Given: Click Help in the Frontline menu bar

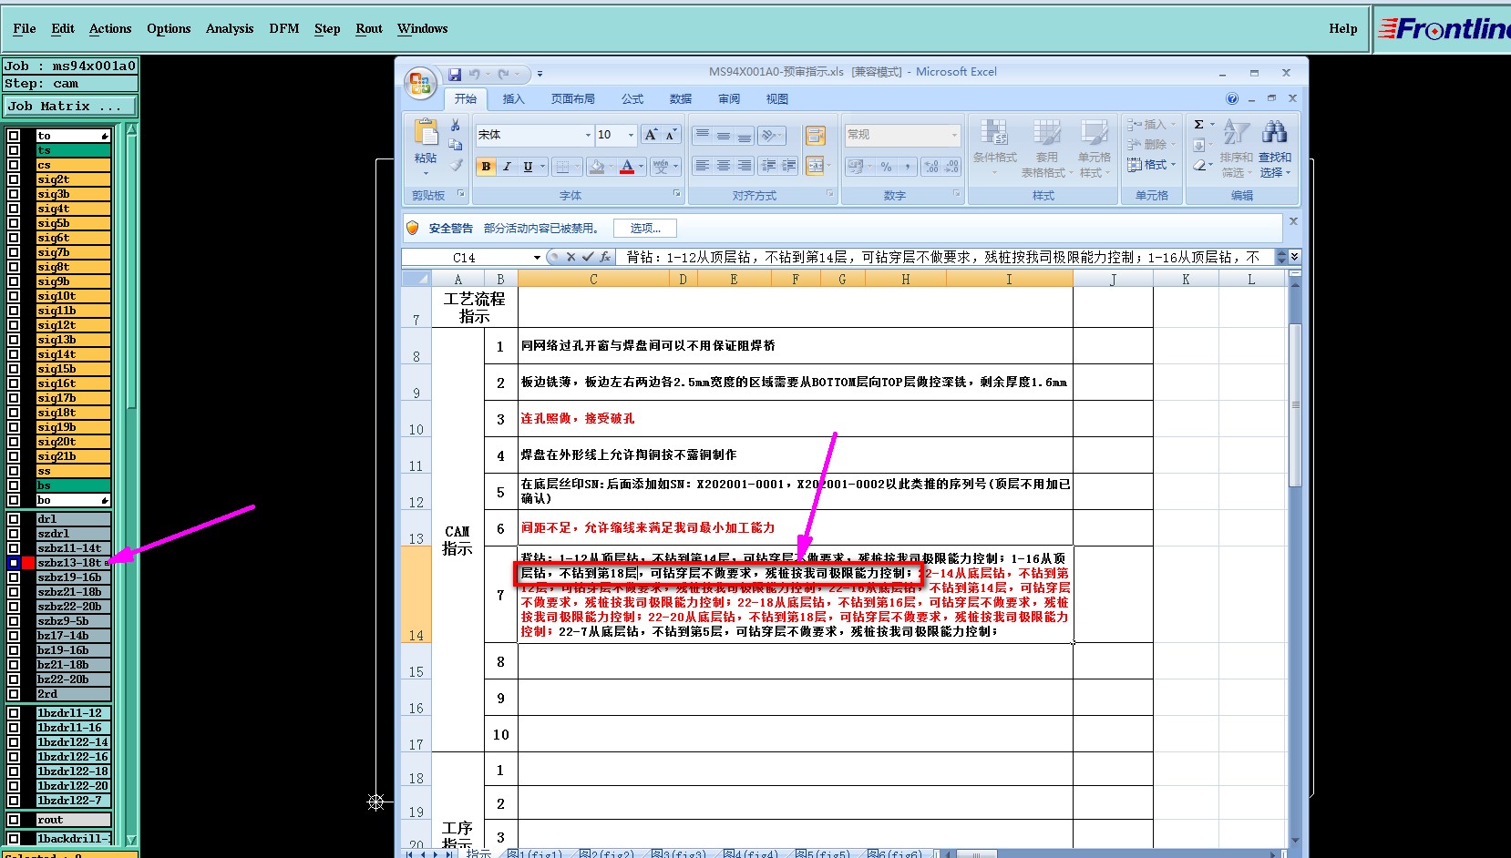Looking at the screenshot, I should coord(1342,28).
